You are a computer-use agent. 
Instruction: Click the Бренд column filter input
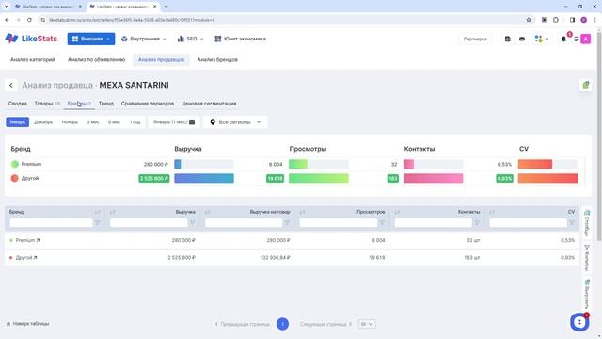click(x=51, y=223)
